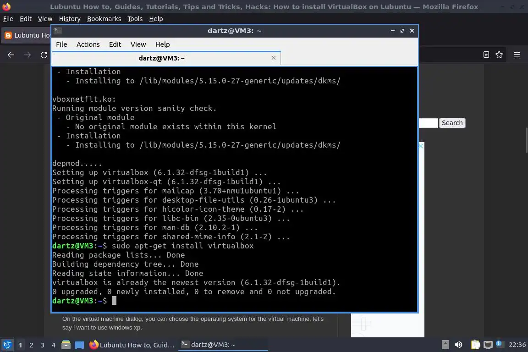Switch to workspace 1
The image size is (528, 352).
[21, 345]
